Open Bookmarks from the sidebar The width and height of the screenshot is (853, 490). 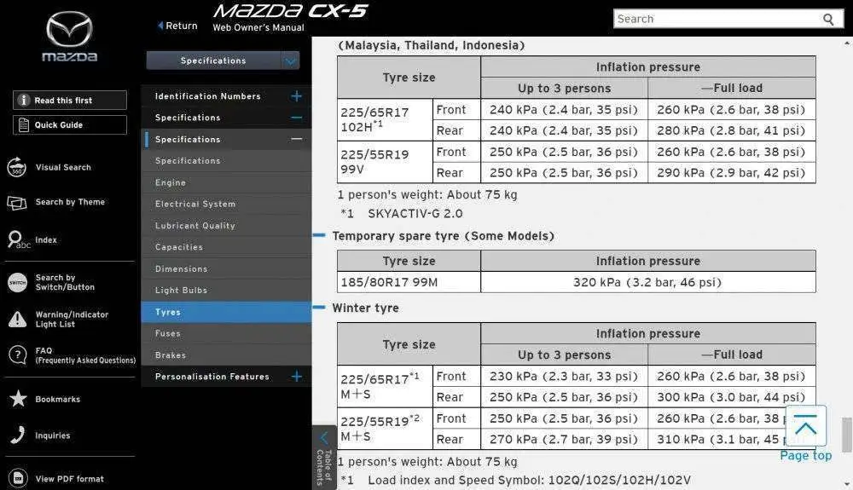pyautogui.click(x=57, y=399)
